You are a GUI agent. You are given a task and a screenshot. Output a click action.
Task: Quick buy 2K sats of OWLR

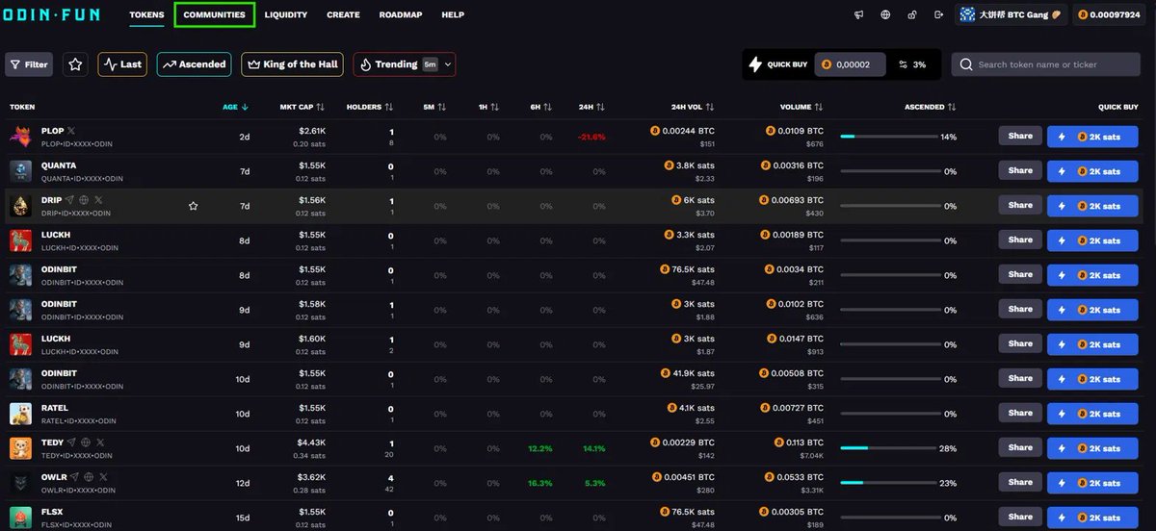1092,483
